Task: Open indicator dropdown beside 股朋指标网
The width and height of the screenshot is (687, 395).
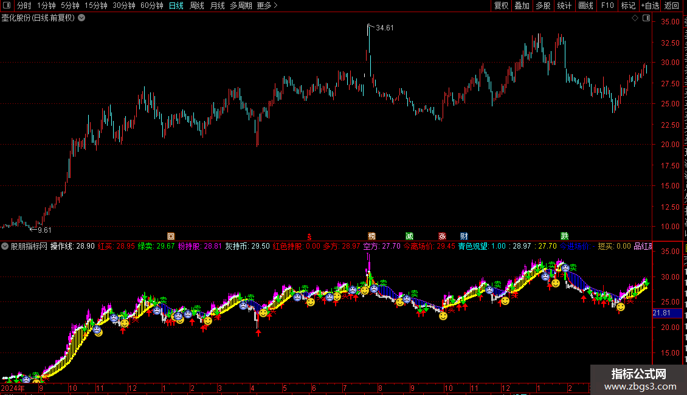Action: pyautogui.click(x=5, y=246)
